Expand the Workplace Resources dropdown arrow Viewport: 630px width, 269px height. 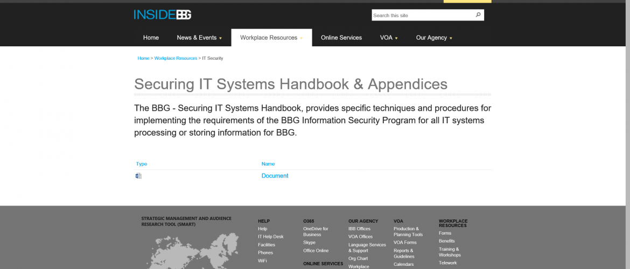[301, 38]
